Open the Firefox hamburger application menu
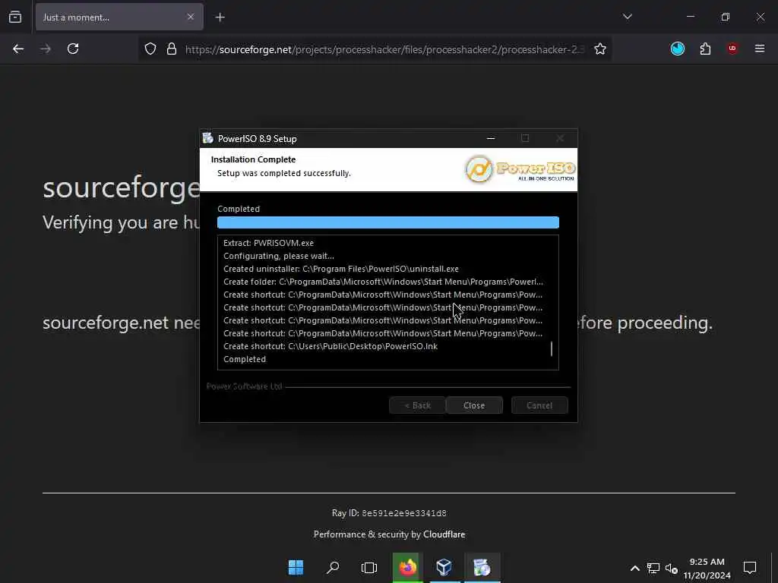Image resolution: width=778 pixels, height=583 pixels. (x=759, y=49)
